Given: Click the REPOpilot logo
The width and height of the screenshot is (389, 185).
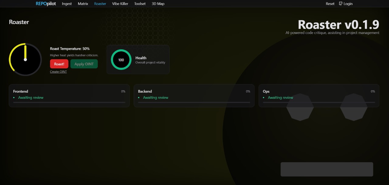Looking at the screenshot, I should coord(46,4).
